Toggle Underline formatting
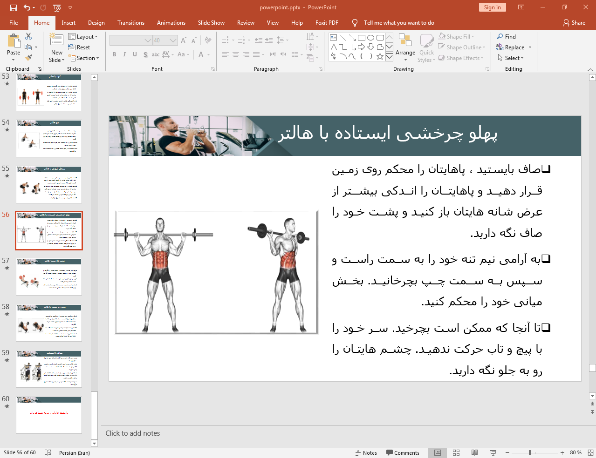 (x=135, y=54)
